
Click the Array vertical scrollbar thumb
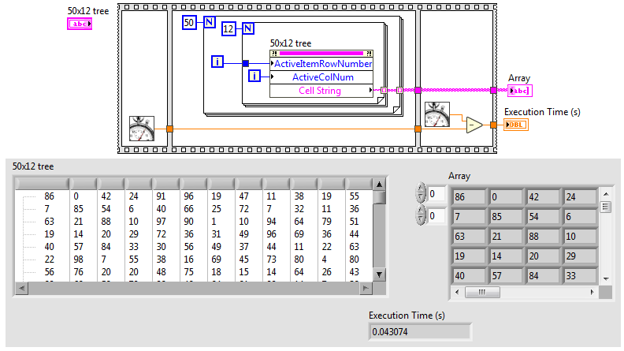pos(606,207)
